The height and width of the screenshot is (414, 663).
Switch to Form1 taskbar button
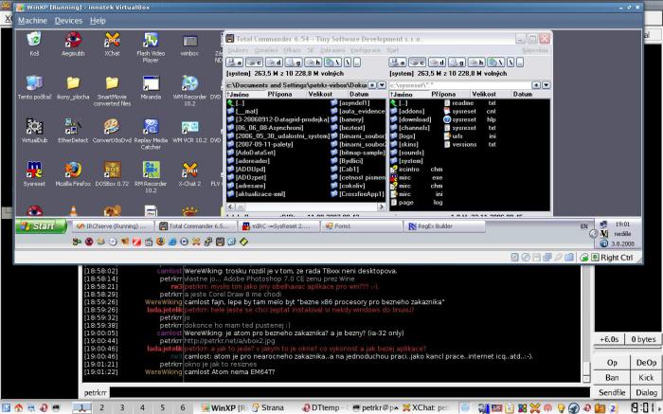click(x=361, y=226)
